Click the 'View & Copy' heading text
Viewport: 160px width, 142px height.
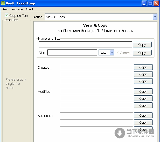[x=95, y=25]
